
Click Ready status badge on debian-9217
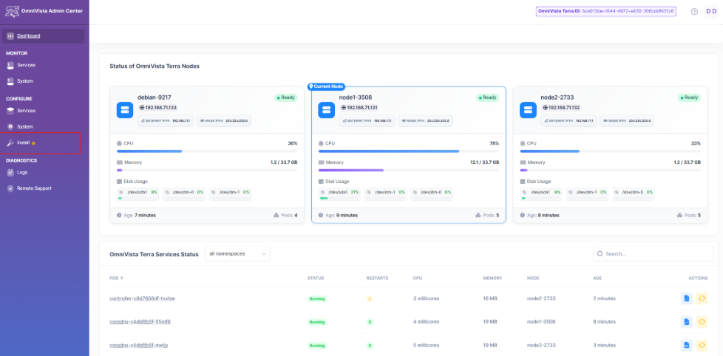tap(286, 97)
